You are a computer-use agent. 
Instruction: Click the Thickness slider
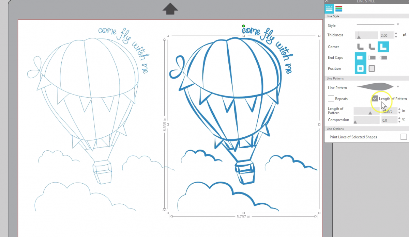click(366, 35)
